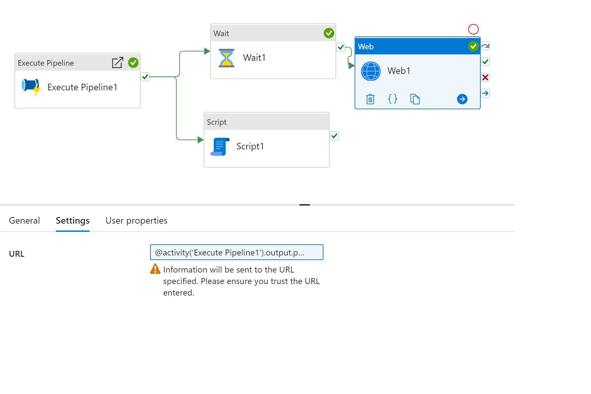Open Web1 activity code view braces icon
Image resolution: width=591 pixels, height=394 pixels.
pos(392,99)
